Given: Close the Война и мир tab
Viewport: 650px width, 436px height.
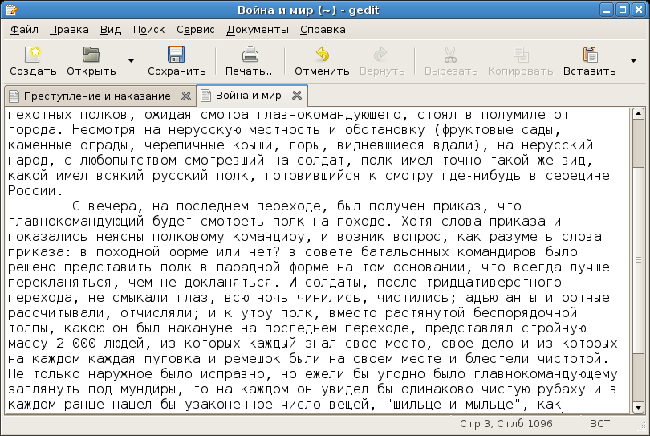Looking at the screenshot, I should (x=297, y=96).
